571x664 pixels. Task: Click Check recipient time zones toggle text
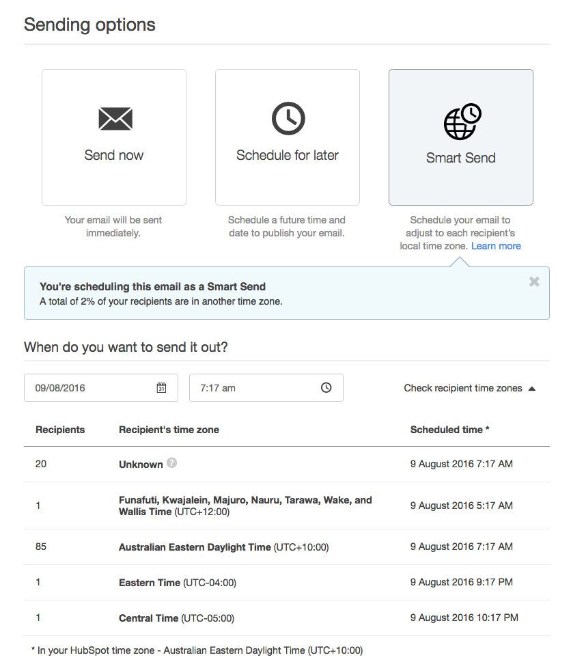point(463,388)
